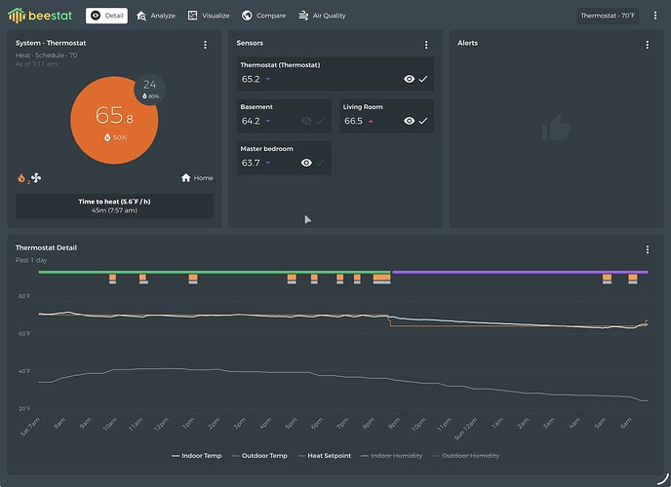Toggle Outdoor Temp series in chart legend
Screen dimensions: 671x487
[262, 456]
